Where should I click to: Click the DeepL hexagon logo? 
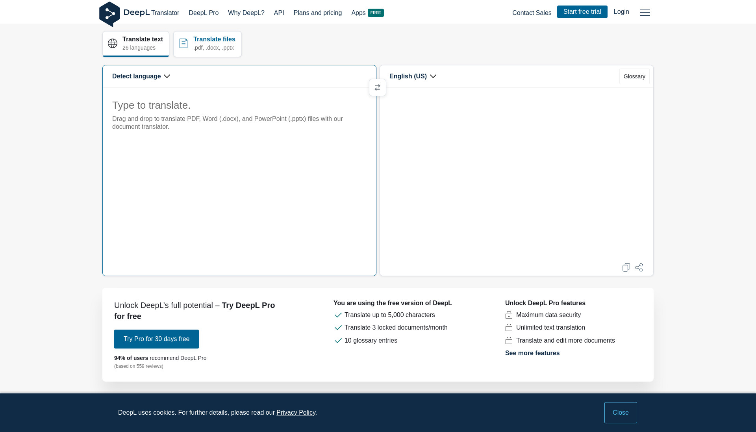(109, 14)
